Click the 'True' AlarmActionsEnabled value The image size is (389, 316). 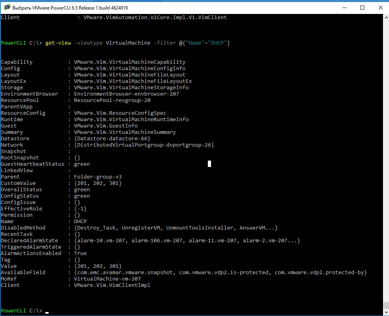tap(80, 253)
